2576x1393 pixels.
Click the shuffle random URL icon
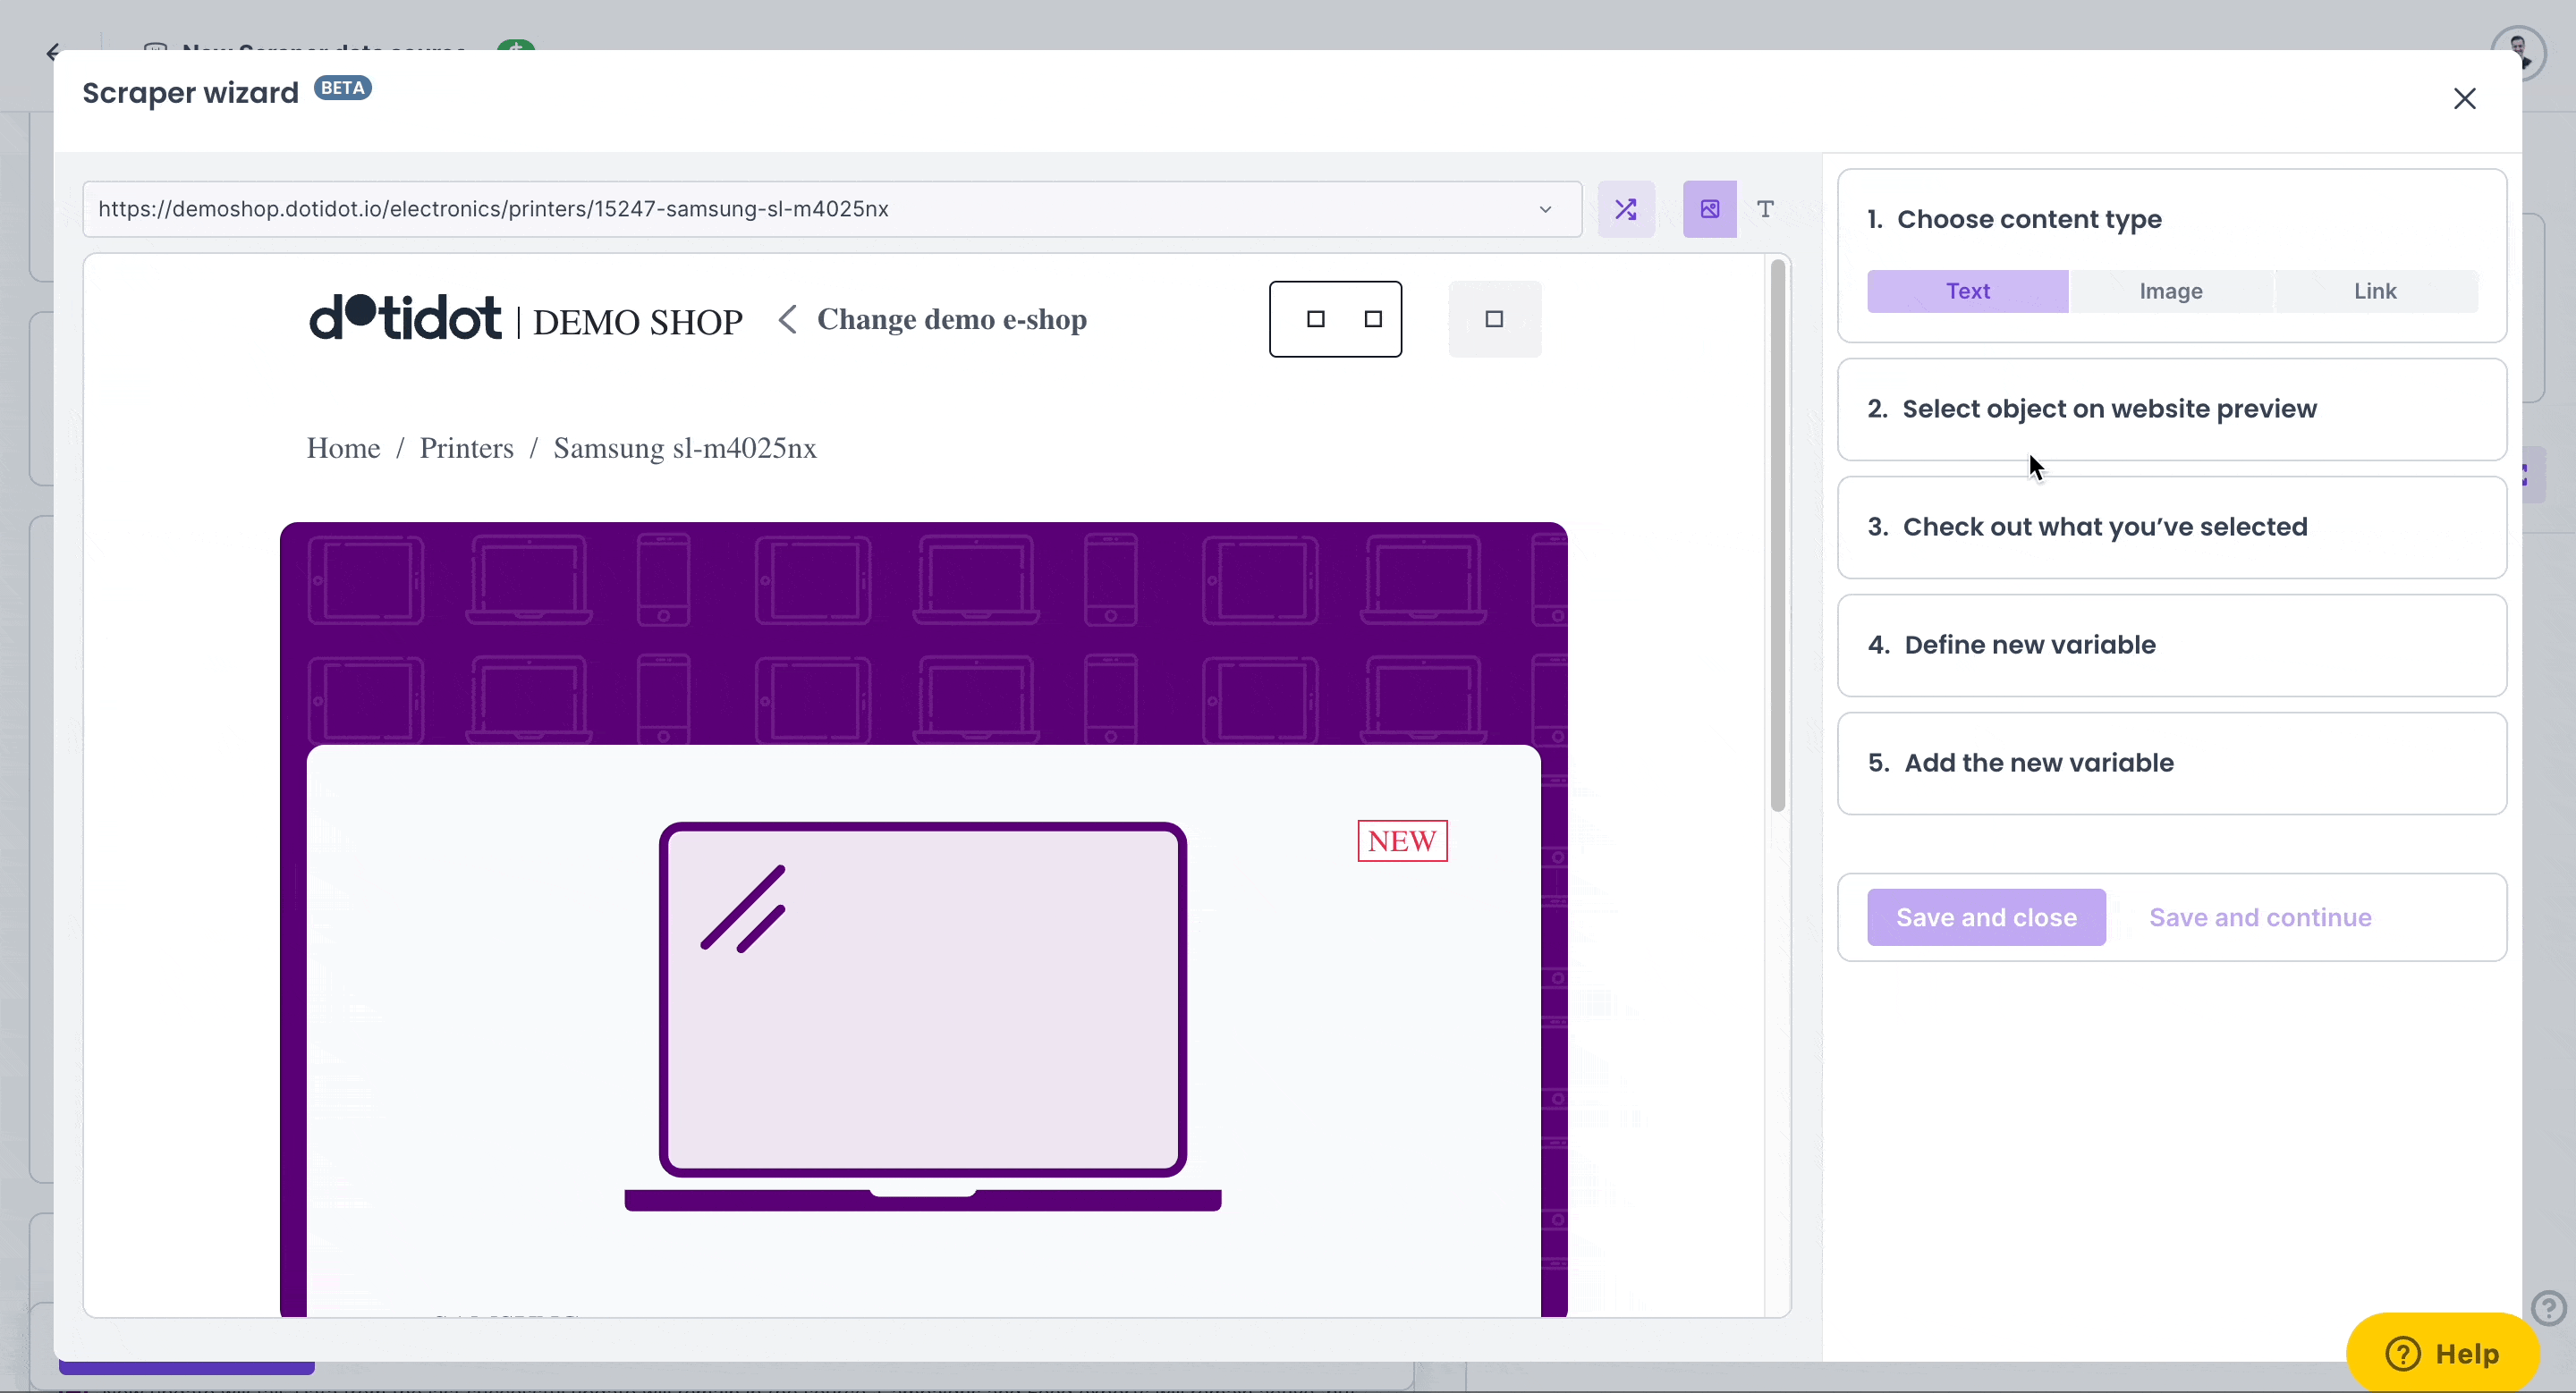[1625, 209]
